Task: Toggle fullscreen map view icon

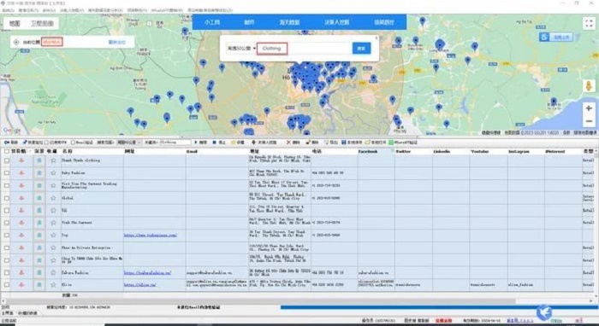Action: [x=589, y=24]
